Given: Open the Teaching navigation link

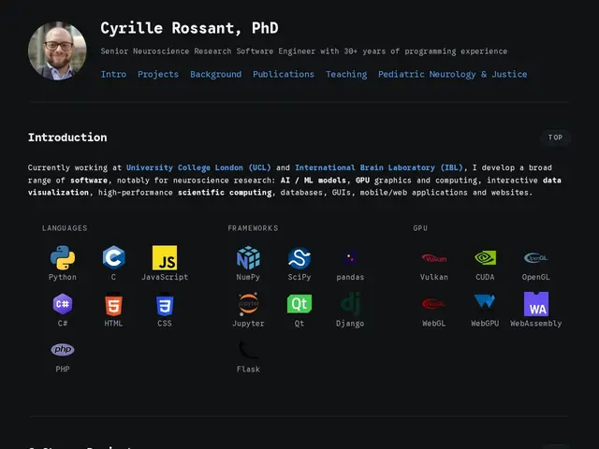Looking at the screenshot, I should click(x=346, y=74).
